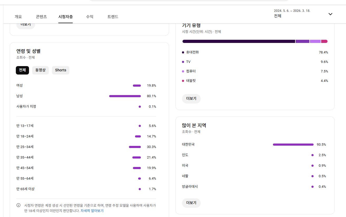Select the 전체 filter chip
The image size is (346, 217).
[22, 70]
